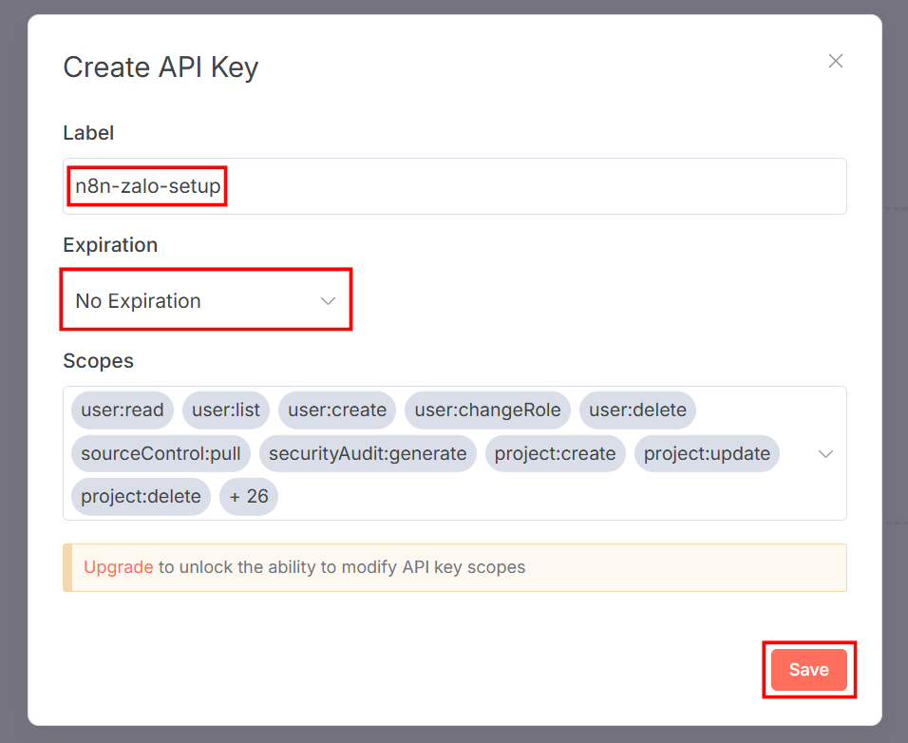Select the user:list scope chip

click(x=225, y=410)
